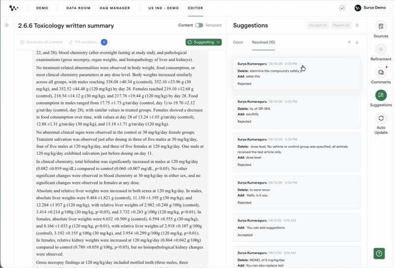This screenshot has height=268, width=394.
Task: Select accepted suggestion "You can add suggestions"
Action: coord(297,228)
